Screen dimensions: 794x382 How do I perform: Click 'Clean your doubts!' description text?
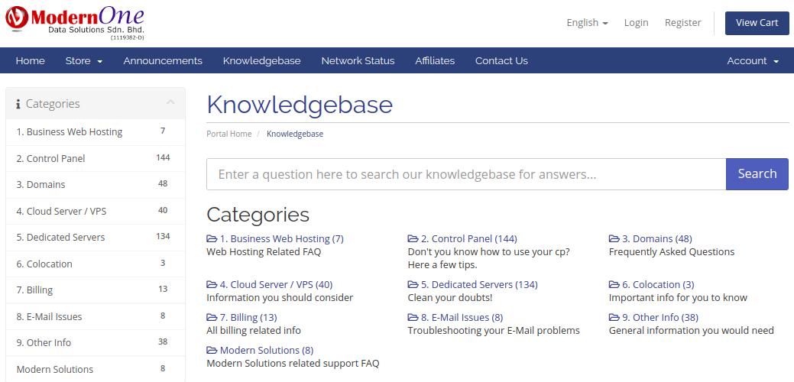(x=449, y=298)
